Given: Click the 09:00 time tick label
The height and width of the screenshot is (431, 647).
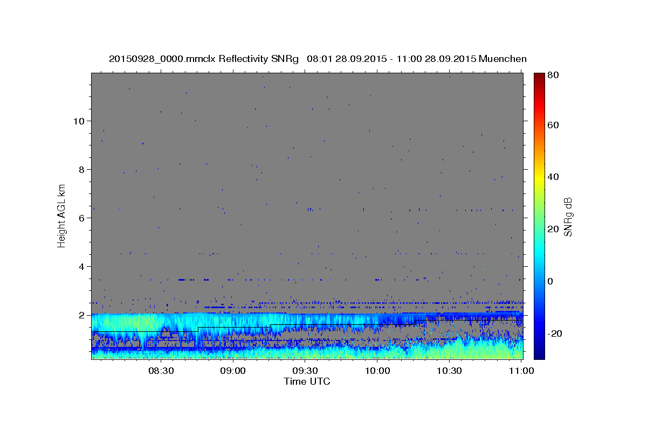Looking at the screenshot, I should (x=233, y=371).
